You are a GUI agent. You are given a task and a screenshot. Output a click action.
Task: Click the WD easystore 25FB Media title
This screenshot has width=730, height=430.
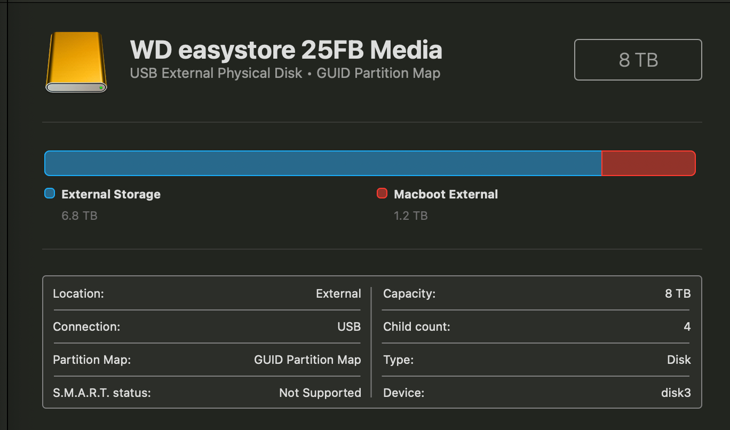point(286,50)
